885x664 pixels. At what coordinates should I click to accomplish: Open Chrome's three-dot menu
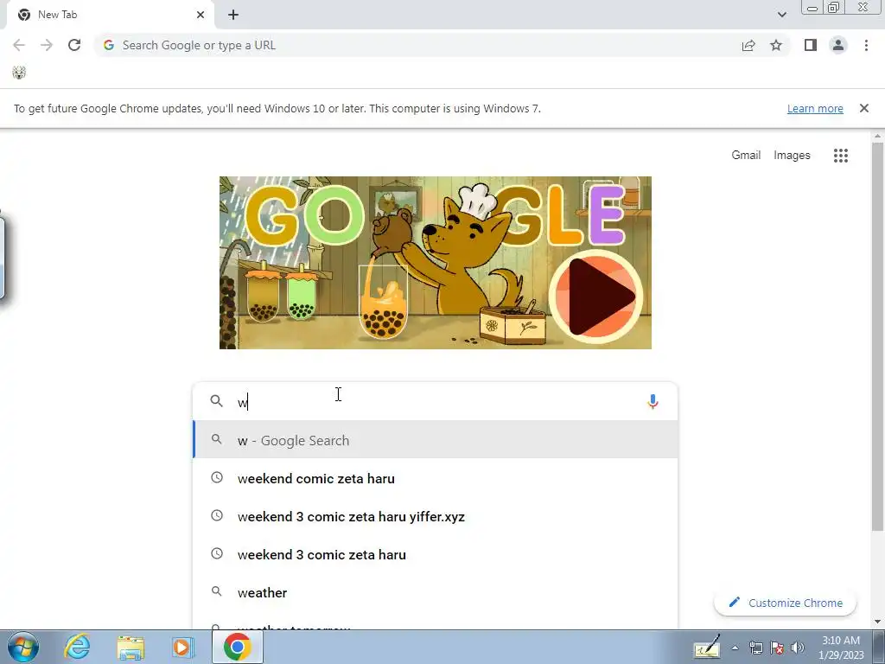click(866, 45)
